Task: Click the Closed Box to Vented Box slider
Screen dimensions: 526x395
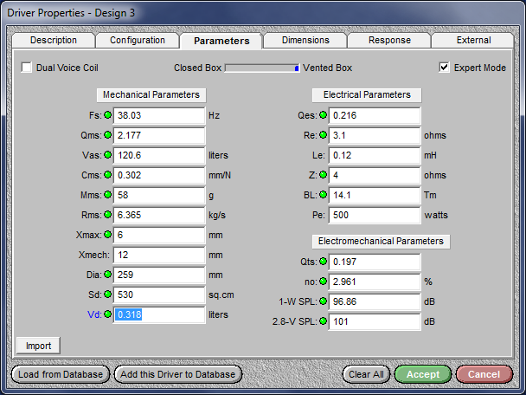Action: [262, 68]
